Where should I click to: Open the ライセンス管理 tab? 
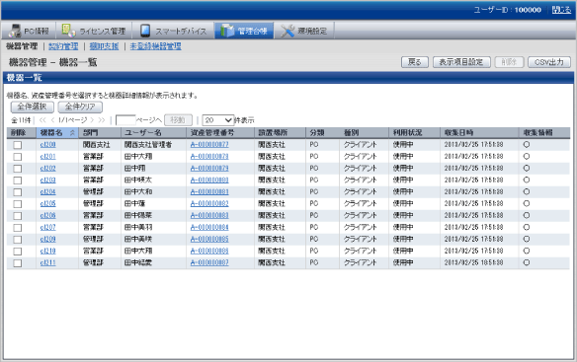pyautogui.click(x=94, y=31)
